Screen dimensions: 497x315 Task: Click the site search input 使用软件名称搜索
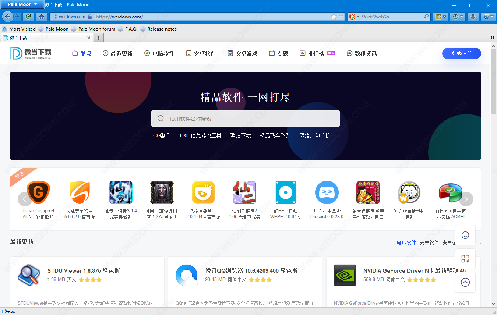coord(246,118)
